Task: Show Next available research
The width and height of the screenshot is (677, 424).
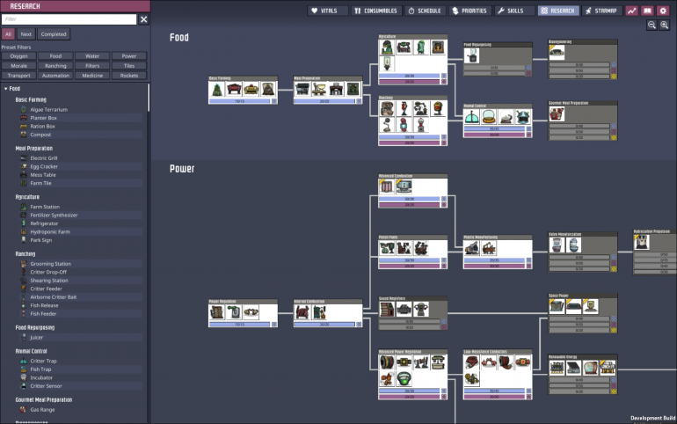Action: tap(25, 34)
